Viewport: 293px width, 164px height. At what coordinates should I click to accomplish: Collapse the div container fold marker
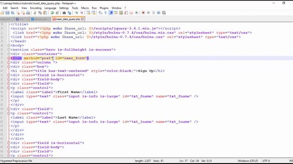coord(9,54)
